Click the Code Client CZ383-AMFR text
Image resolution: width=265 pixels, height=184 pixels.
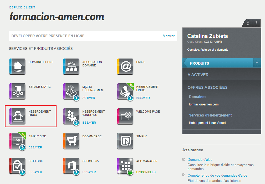205,42
